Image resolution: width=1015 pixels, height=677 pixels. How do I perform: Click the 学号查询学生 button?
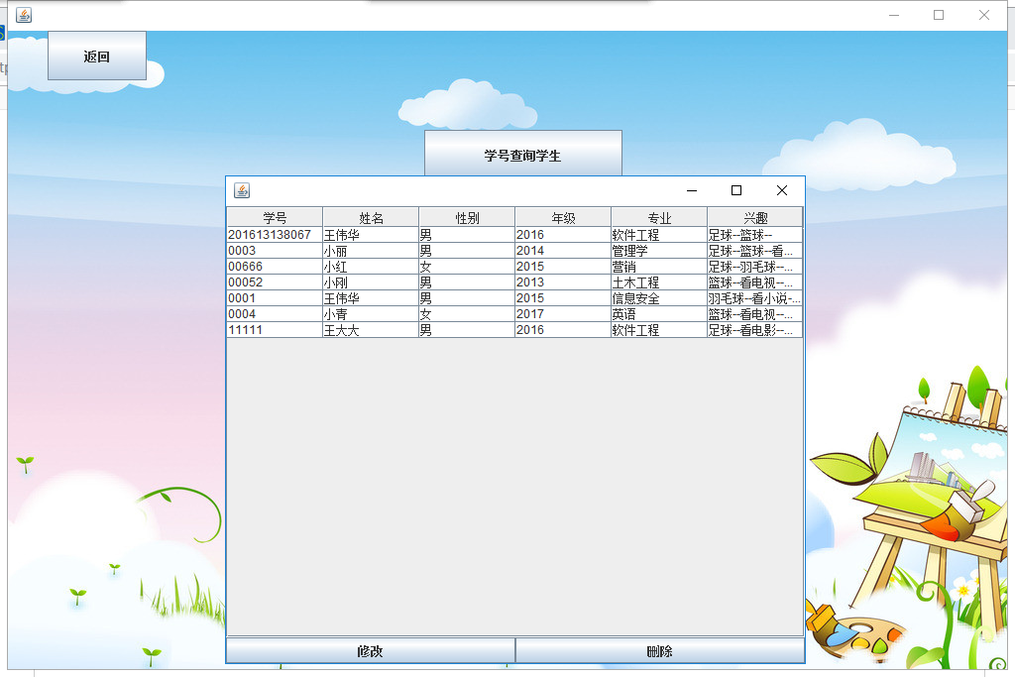[522, 156]
